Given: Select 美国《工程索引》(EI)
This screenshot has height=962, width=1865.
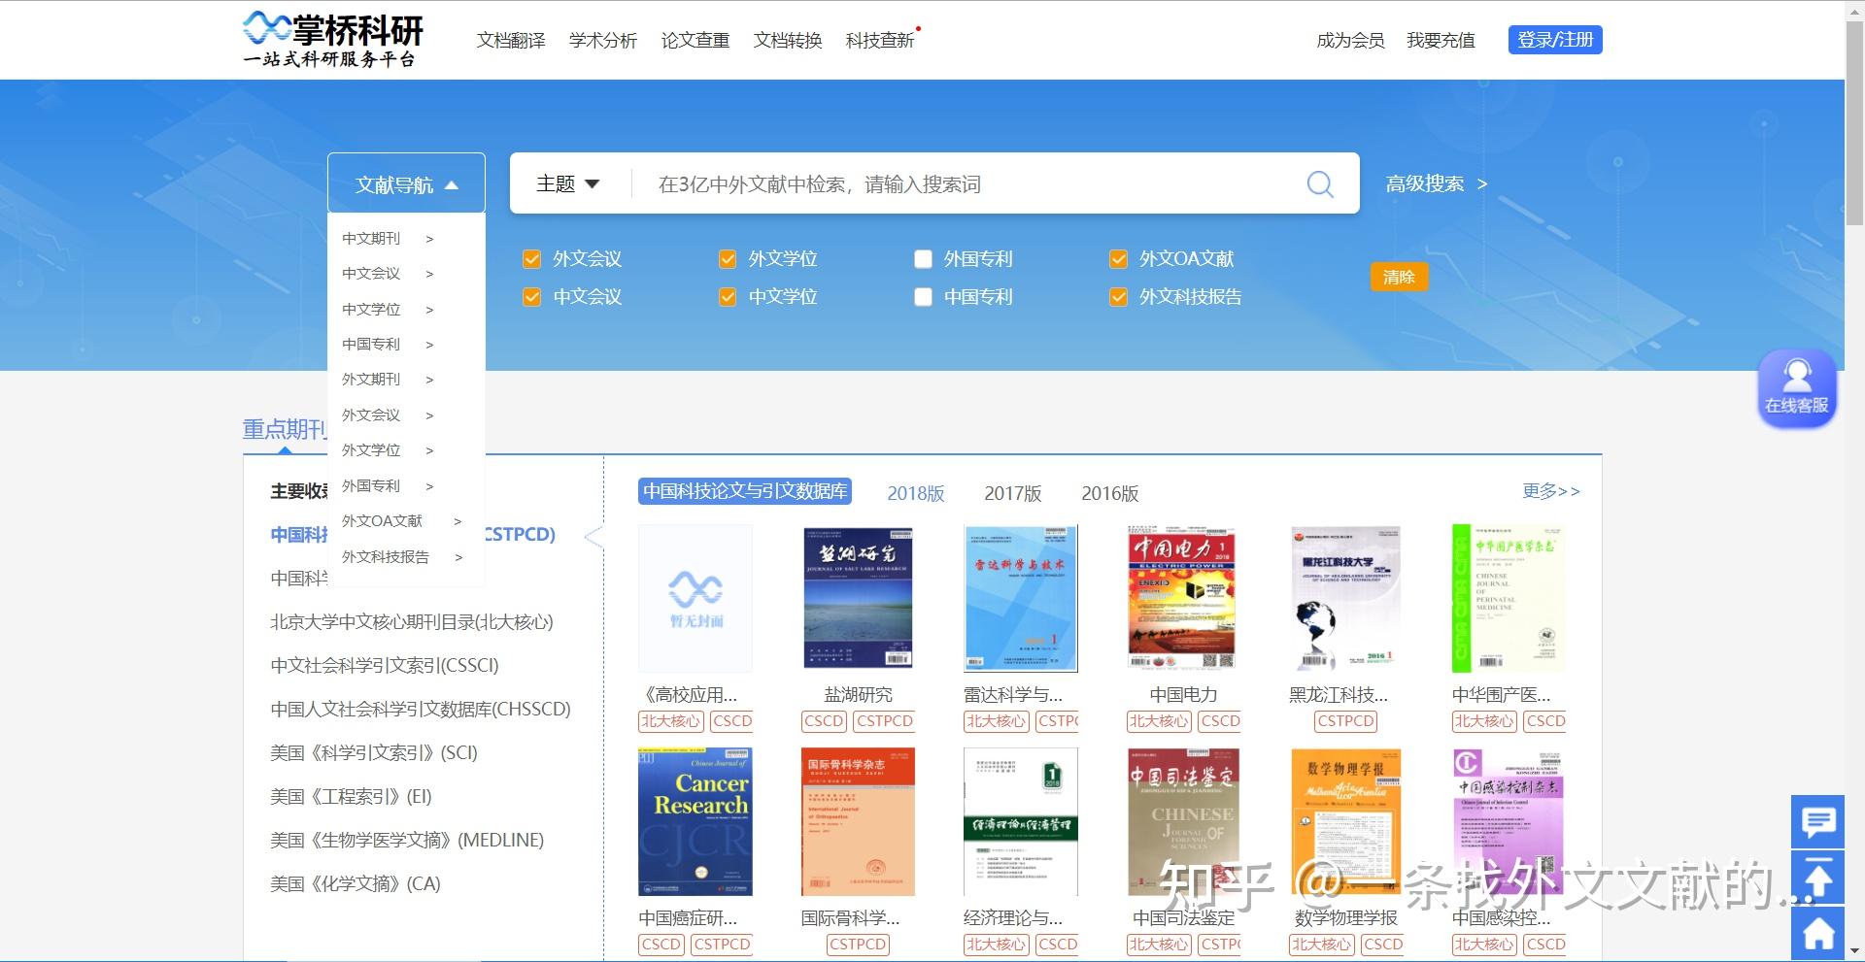Looking at the screenshot, I should 351,796.
